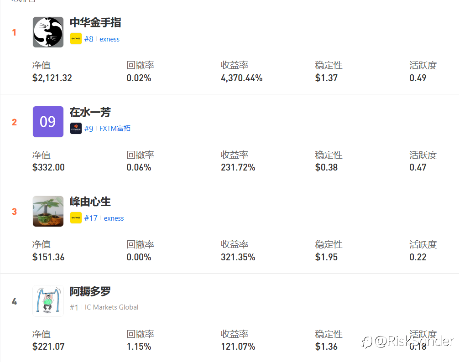Screen dimensions: 459x362
Task: Click the activity value 0.22
Action: click(418, 257)
